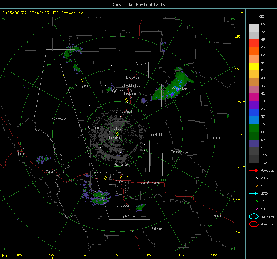Image resolution: width=277 pixels, height=259 pixels.
Task: Select the Cochrane town label
Action: [x=101, y=172]
